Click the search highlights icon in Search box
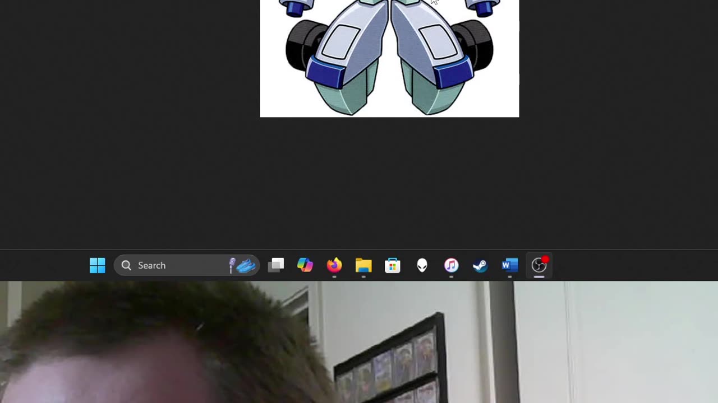 point(242,265)
